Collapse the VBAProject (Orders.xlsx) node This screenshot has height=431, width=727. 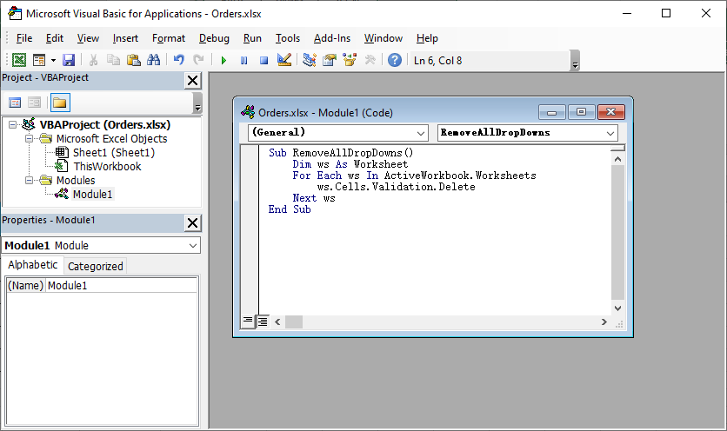pyautogui.click(x=12, y=124)
